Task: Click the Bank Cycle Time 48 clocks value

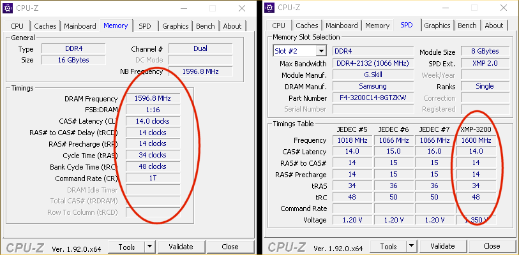Action: (153, 166)
